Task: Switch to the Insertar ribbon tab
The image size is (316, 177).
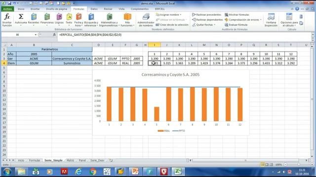Action: [x=35, y=9]
